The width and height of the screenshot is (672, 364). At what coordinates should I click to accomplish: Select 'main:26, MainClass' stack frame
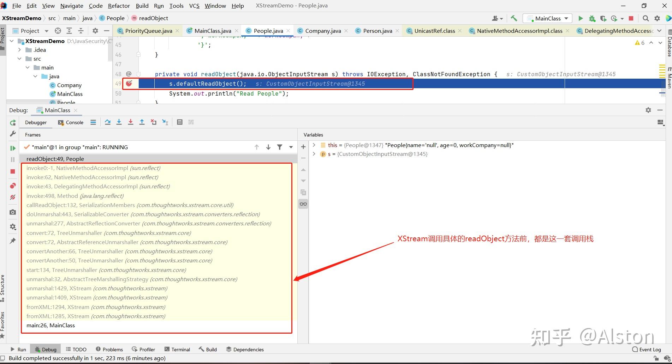click(50, 325)
